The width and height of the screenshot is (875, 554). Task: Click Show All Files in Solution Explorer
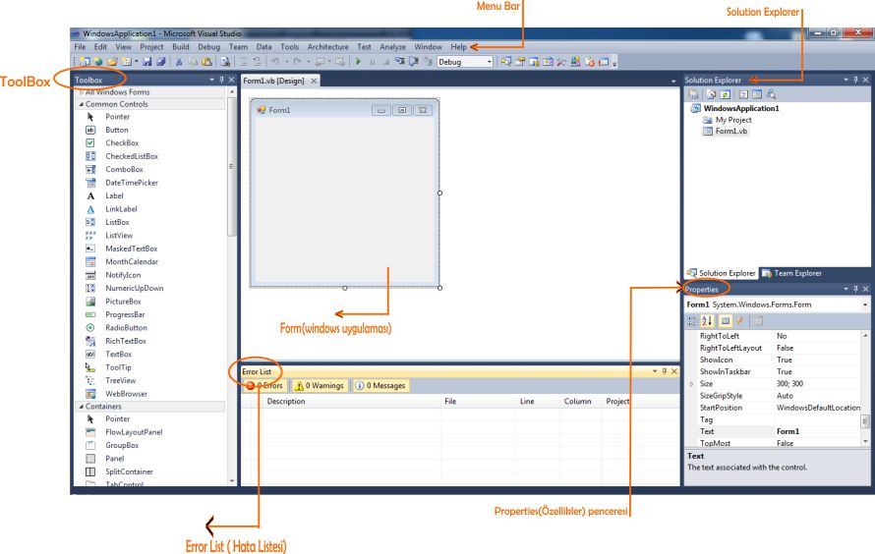pos(712,94)
